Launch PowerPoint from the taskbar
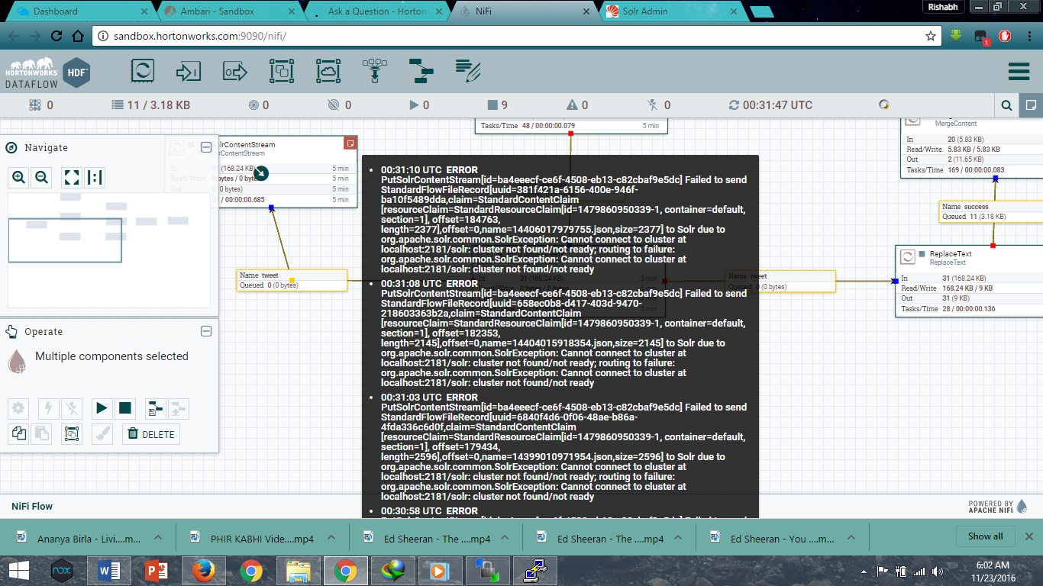This screenshot has height=586, width=1043. (155, 570)
